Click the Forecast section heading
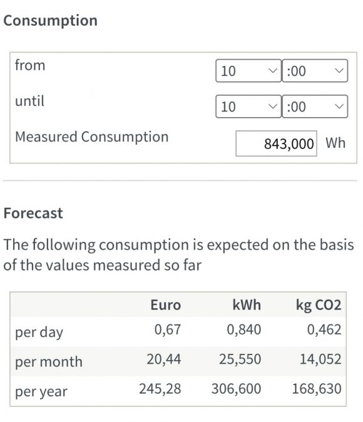 click(33, 213)
